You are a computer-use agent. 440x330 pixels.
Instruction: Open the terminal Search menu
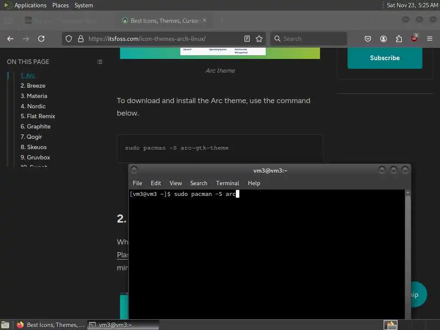[199, 183]
